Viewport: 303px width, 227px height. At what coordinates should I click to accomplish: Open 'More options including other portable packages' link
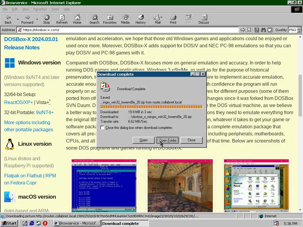[29, 126]
